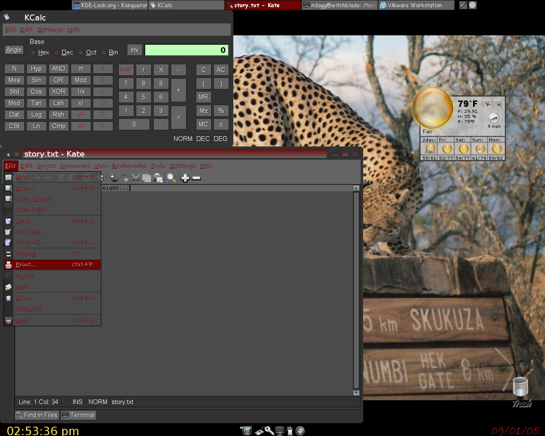Click the Close icon in File menu
This screenshot has width=545, height=436.
[9, 298]
